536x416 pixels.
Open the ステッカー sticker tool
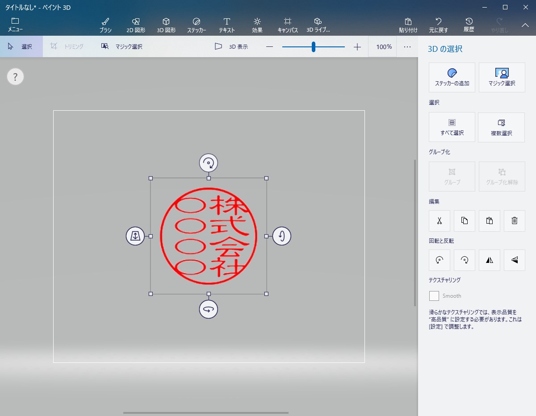197,25
